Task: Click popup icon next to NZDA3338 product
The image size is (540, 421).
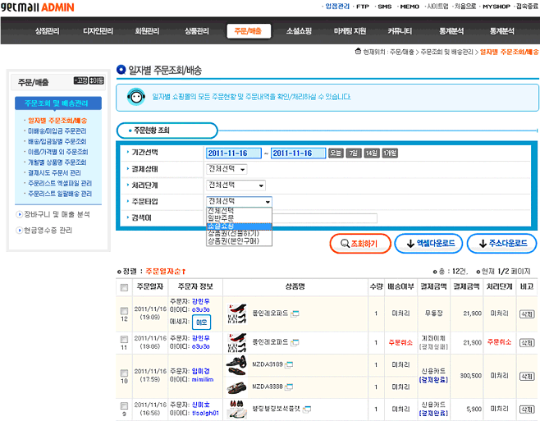Action: click(288, 386)
